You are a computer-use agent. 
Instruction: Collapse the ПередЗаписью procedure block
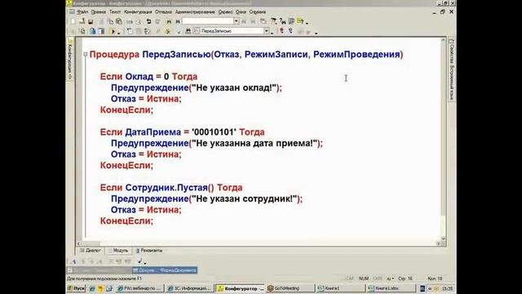85,54
